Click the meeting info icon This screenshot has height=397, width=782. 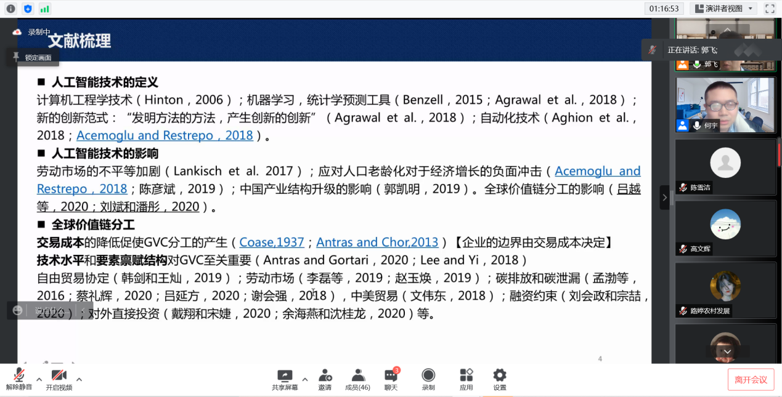[x=10, y=9]
